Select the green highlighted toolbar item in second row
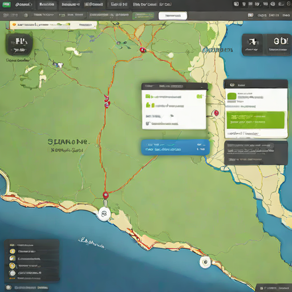 (x=143, y=16)
